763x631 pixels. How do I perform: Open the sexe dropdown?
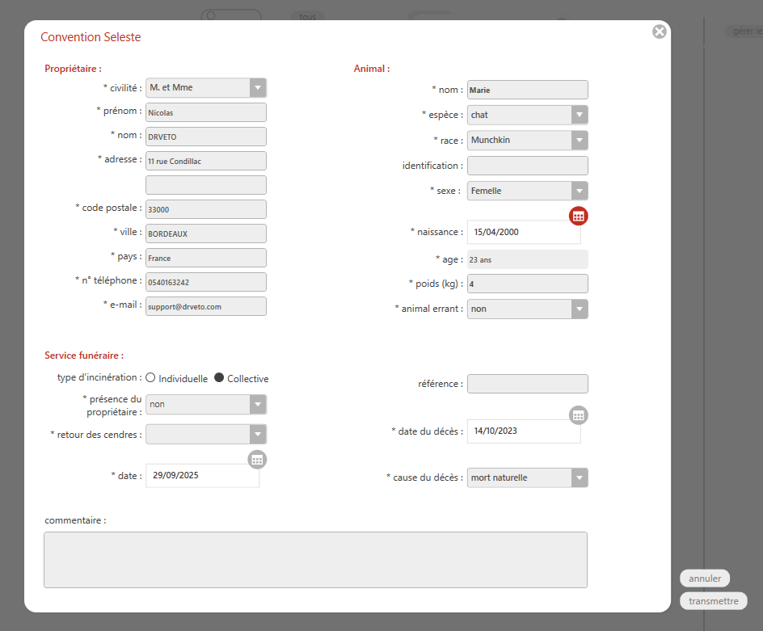click(579, 191)
